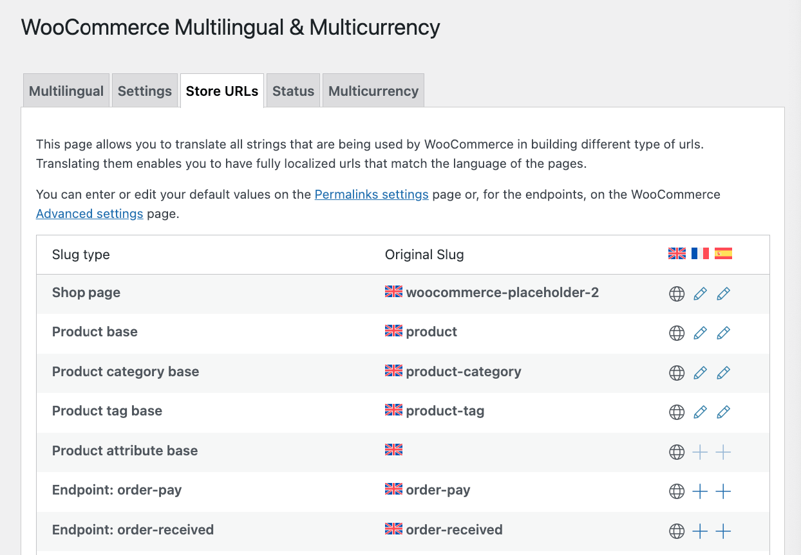Click globe icon in Product category base row
This screenshot has width=801, height=555.
677,373
